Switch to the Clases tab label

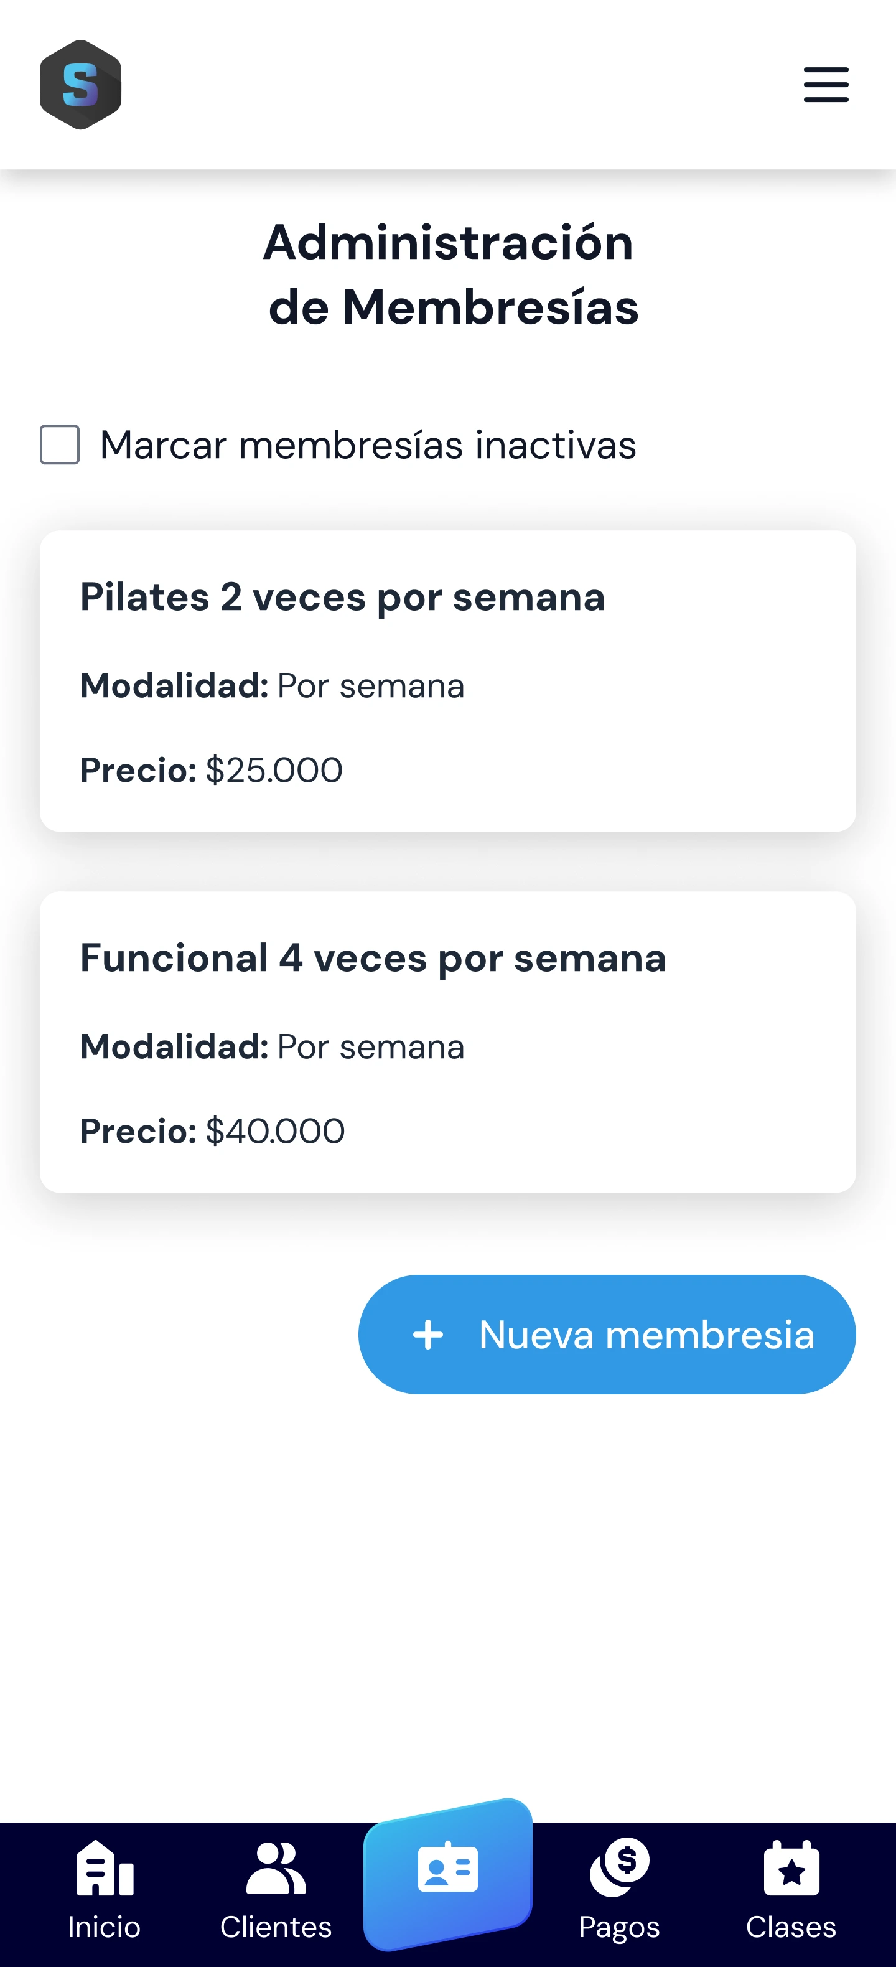coord(791,1927)
